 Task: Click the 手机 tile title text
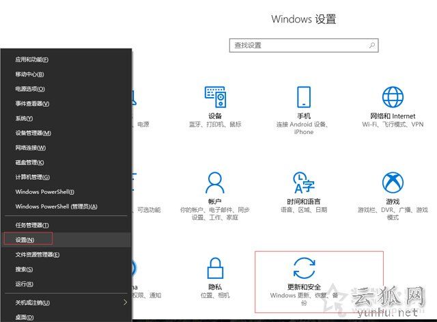tap(304, 116)
